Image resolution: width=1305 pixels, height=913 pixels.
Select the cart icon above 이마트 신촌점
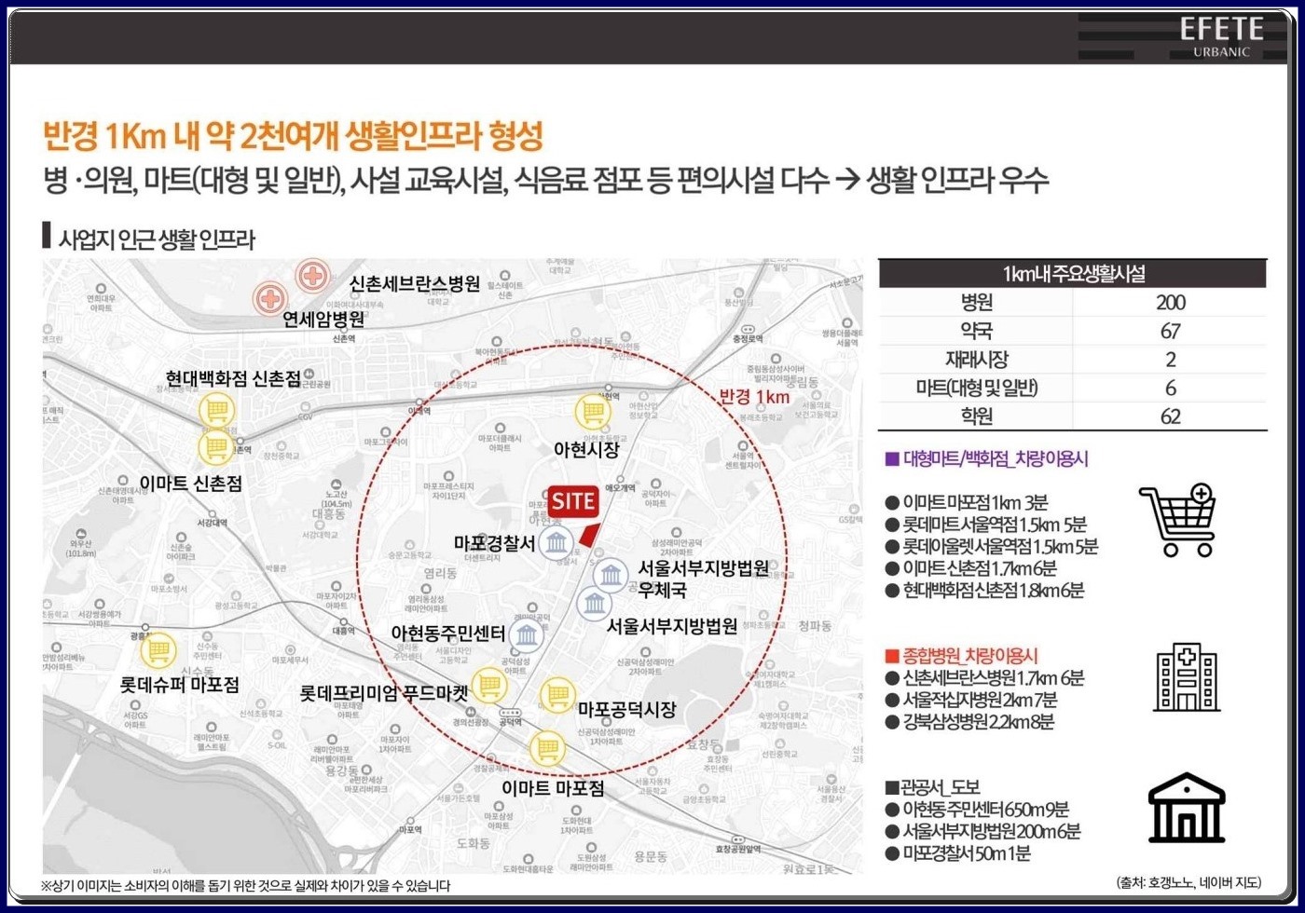216,448
